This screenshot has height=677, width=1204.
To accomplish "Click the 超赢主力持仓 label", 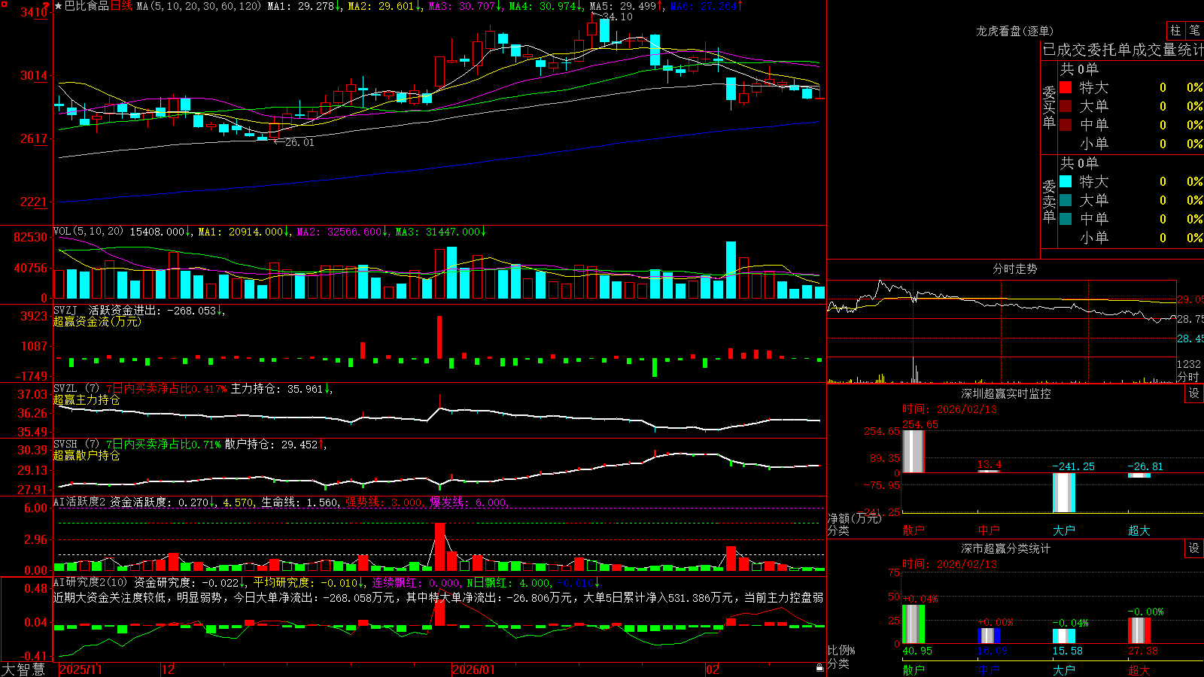I will pos(87,399).
